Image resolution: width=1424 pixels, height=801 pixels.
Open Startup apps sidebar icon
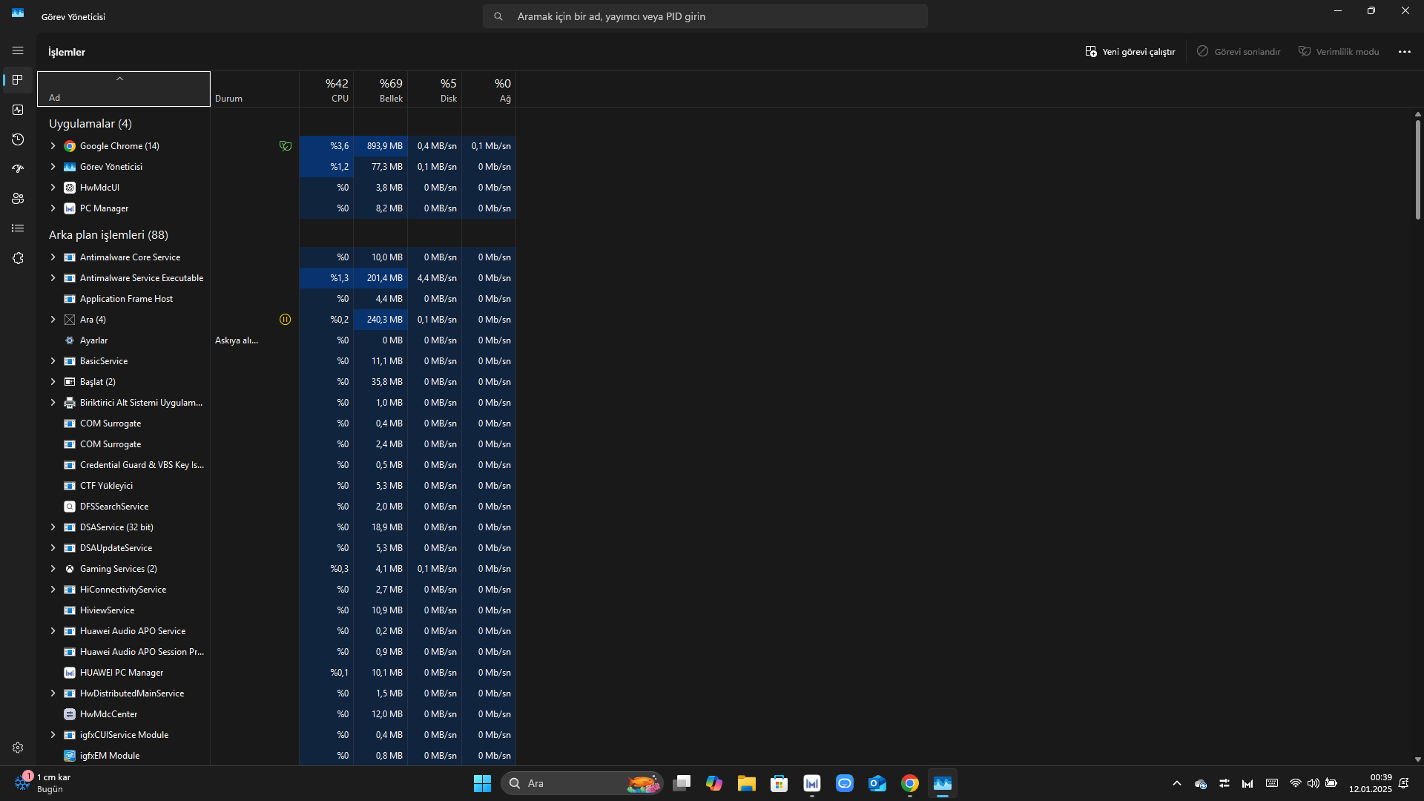coord(18,169)
